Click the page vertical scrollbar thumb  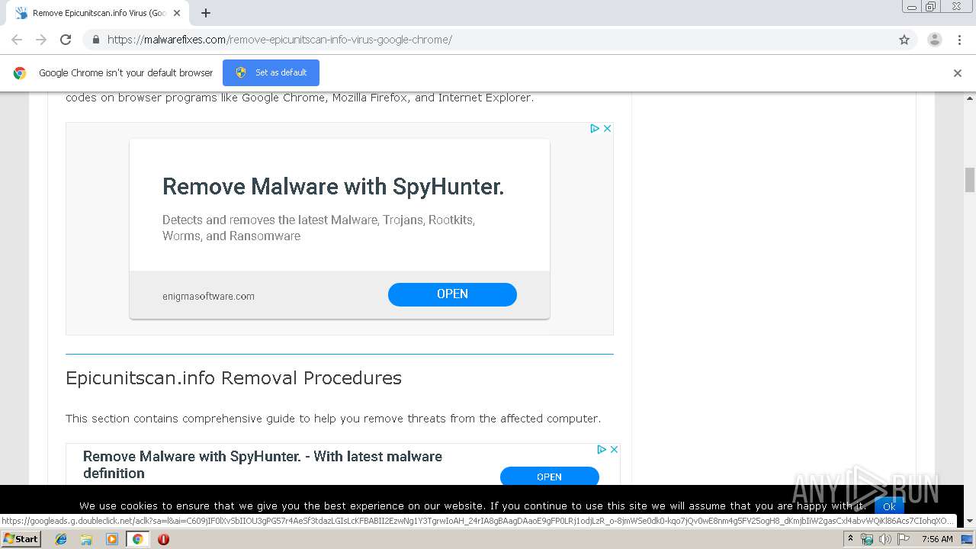(x=970, y=180)
